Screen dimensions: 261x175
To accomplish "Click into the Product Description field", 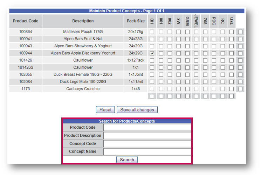I will 147,135.
